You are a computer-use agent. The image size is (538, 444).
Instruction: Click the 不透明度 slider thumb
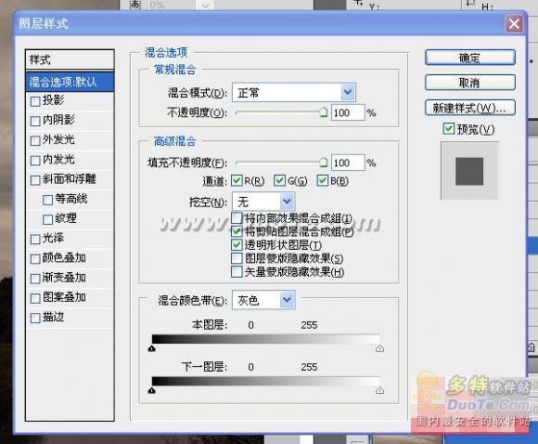click(x=323, y=112)
